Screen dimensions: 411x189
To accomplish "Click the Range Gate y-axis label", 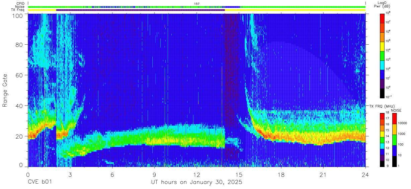I will coord(5,91).
